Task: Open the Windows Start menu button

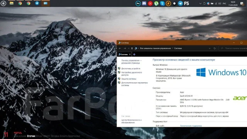Action: pyautogui.click(x=3, y=3)
